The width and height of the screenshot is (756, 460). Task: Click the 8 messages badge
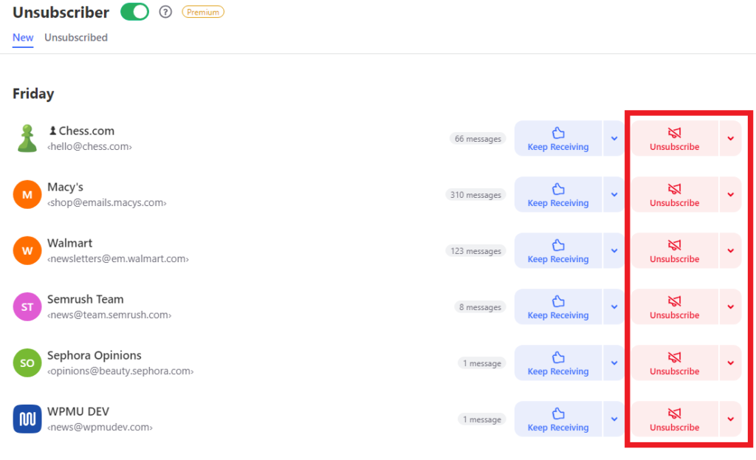click(x=480, y=307)
